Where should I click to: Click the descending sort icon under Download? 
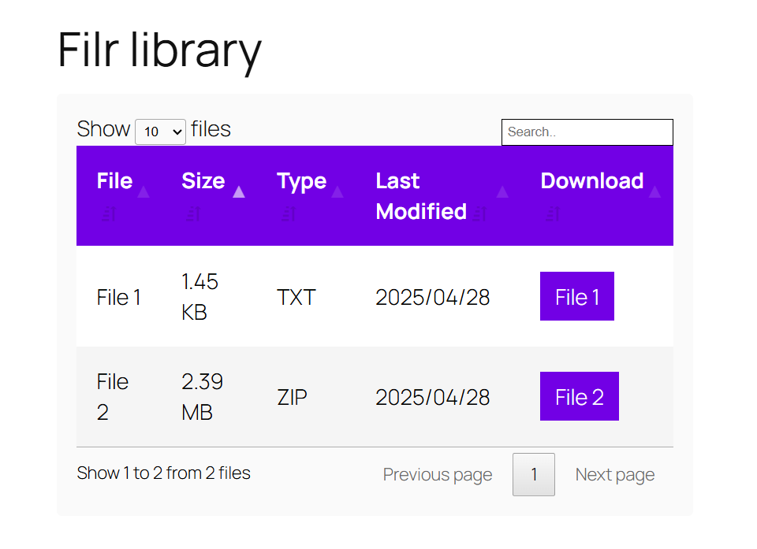pyautogui.click(x=552, y=213)
